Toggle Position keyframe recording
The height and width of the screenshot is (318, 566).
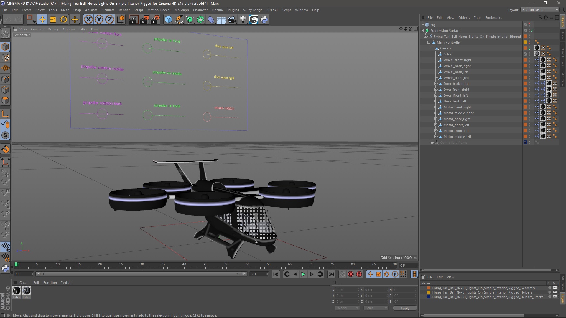(370, 274)
